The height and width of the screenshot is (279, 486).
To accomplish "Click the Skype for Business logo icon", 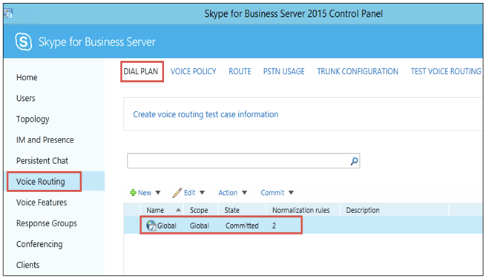I will click(24, 42).
